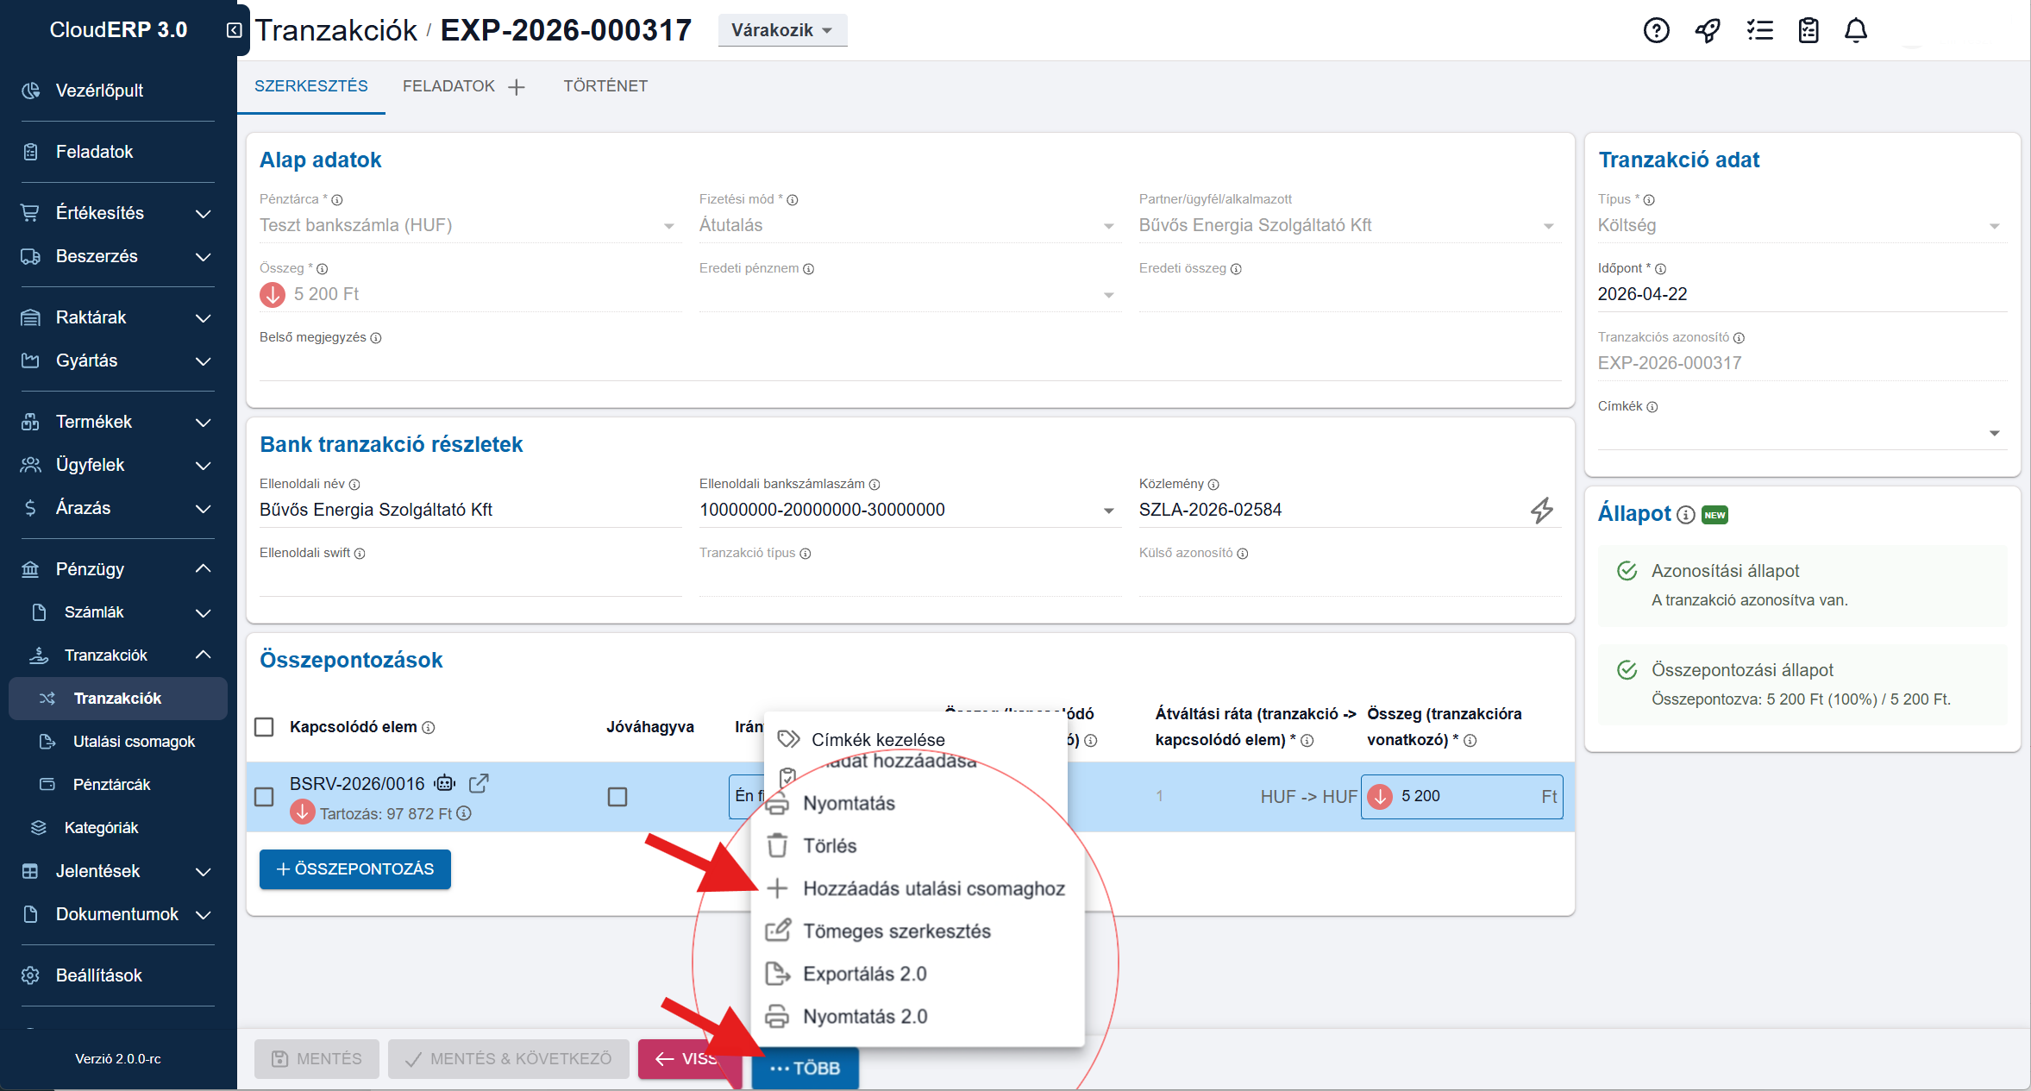The image size is (2031, 1091).
Task: Switch to the TÖRTÉNET tab
Action: coord(605,86)
